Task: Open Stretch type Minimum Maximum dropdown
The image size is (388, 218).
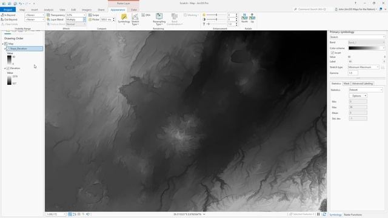Action: point(363,67)
